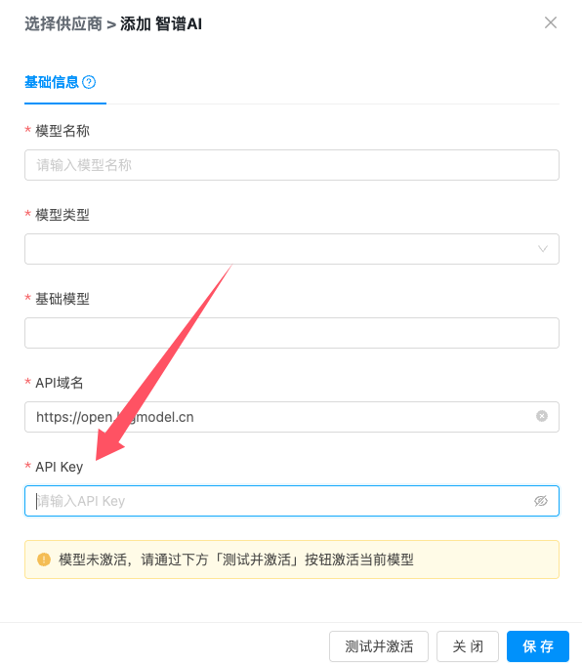Clear the API域名 field with its x icon

542,417
